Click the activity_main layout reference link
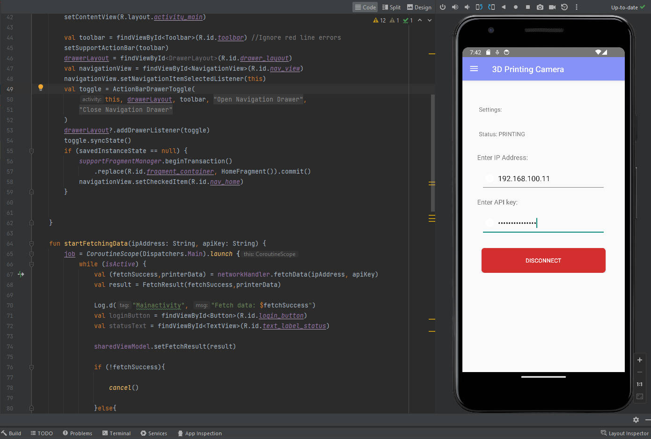Viewport: 651px width, 439px height. [178, 17]
